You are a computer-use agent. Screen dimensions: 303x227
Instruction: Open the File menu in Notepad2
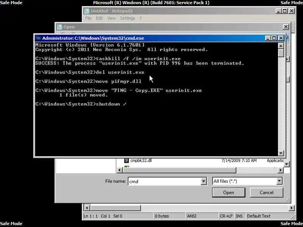(88, 18)
